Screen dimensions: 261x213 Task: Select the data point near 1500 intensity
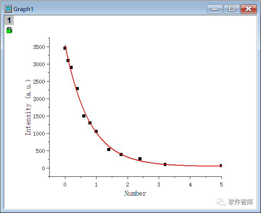pyautogui.click(x=84, y=116)
